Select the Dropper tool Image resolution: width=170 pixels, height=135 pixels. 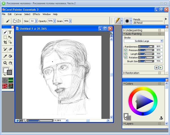(5, 56)
